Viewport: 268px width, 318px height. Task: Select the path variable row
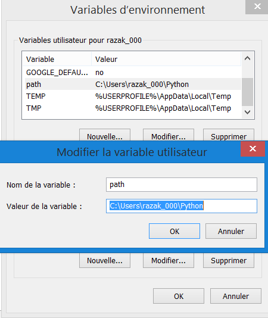(133, 84)
